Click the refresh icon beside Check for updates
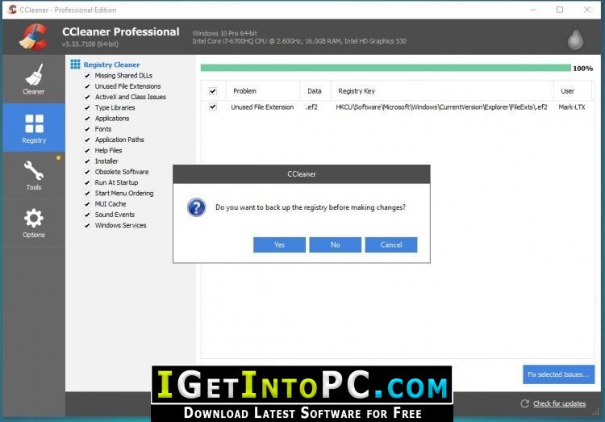The width and height of the screenshot is (605, 422). tap(523, 403)
